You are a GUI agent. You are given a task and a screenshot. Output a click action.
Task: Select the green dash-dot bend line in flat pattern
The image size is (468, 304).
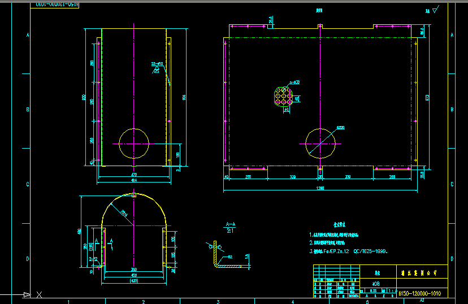pyautogui.click(x=320, y=38)
